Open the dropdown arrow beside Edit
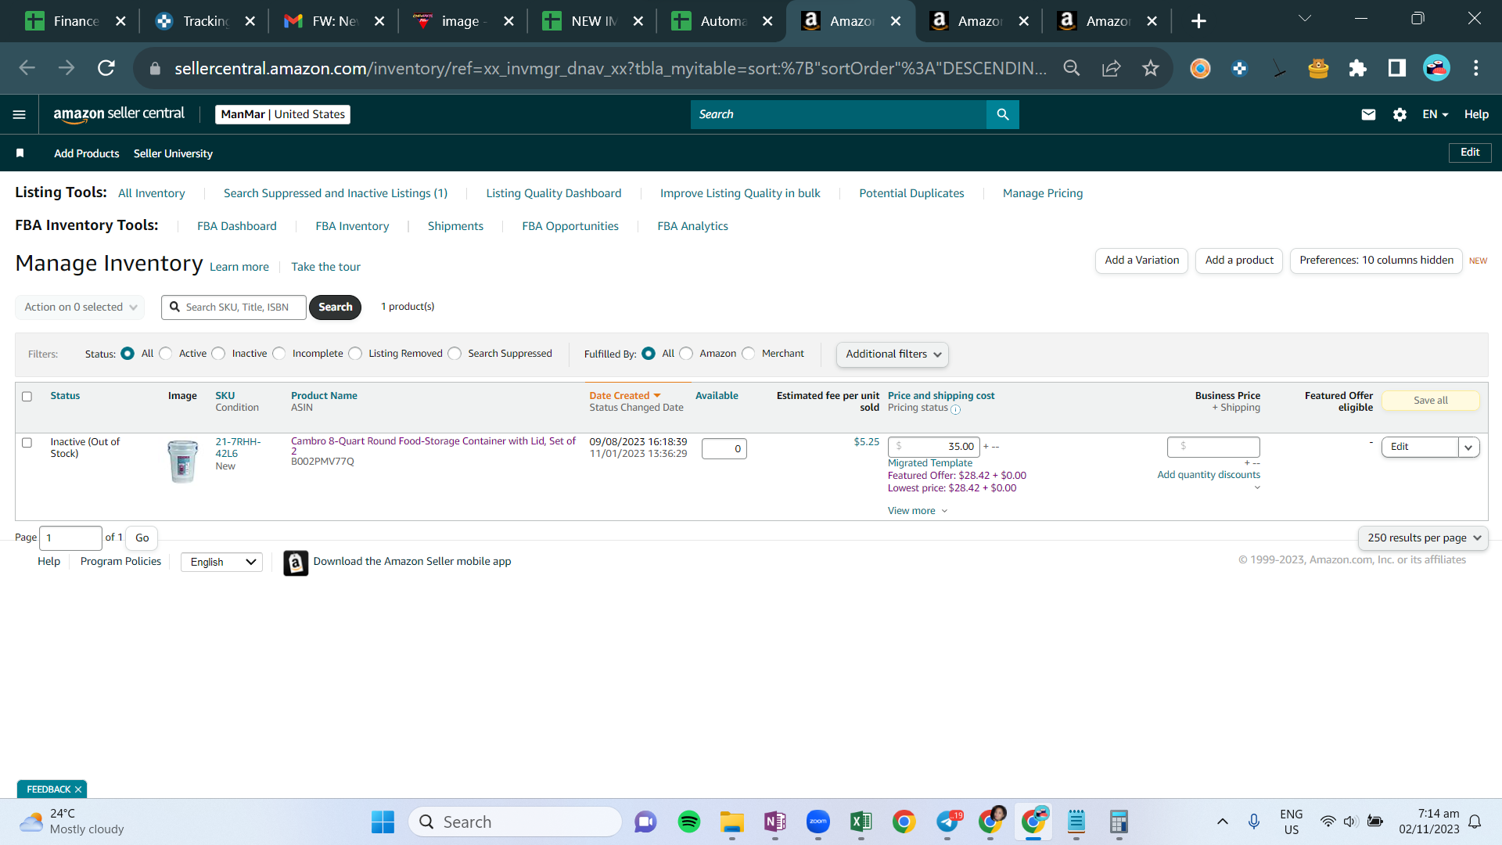 pos(1469,448)
